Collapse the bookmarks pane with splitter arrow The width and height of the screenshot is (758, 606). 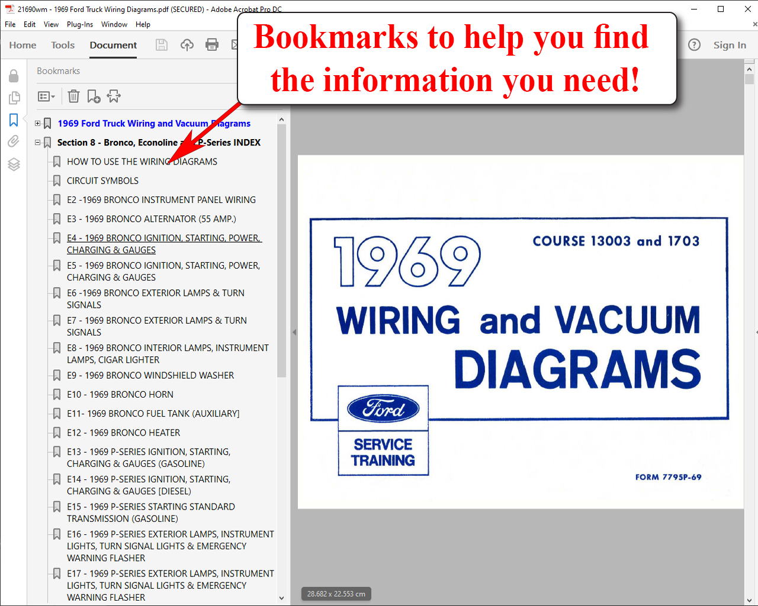click(294, 333)
